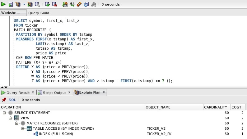Select the SELECT STATEMENT row
The height and width of the screenshot is (139, 247).
123,113
